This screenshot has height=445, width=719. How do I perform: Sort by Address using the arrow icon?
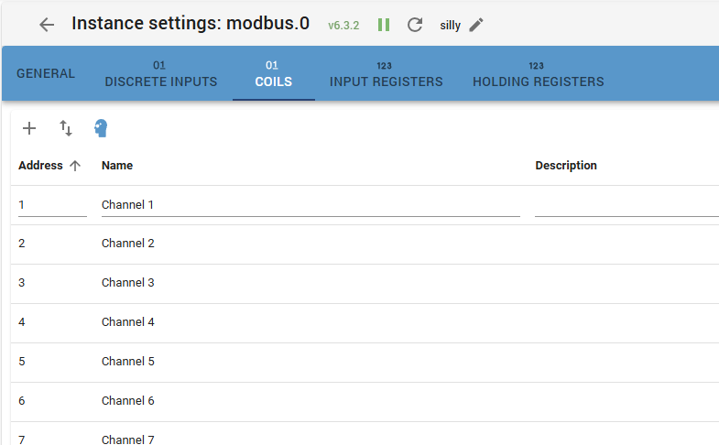pyautogui.click(x=75, y=166)
